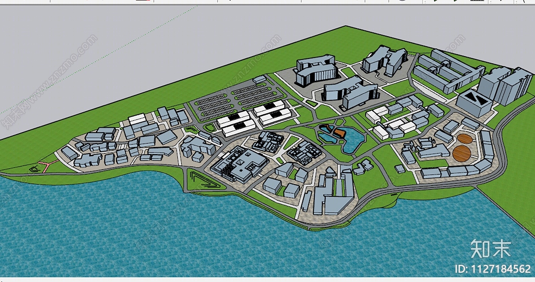Select the upper orange circular plaza
This screenshot has width=535, height=282.
click(464, 139)
